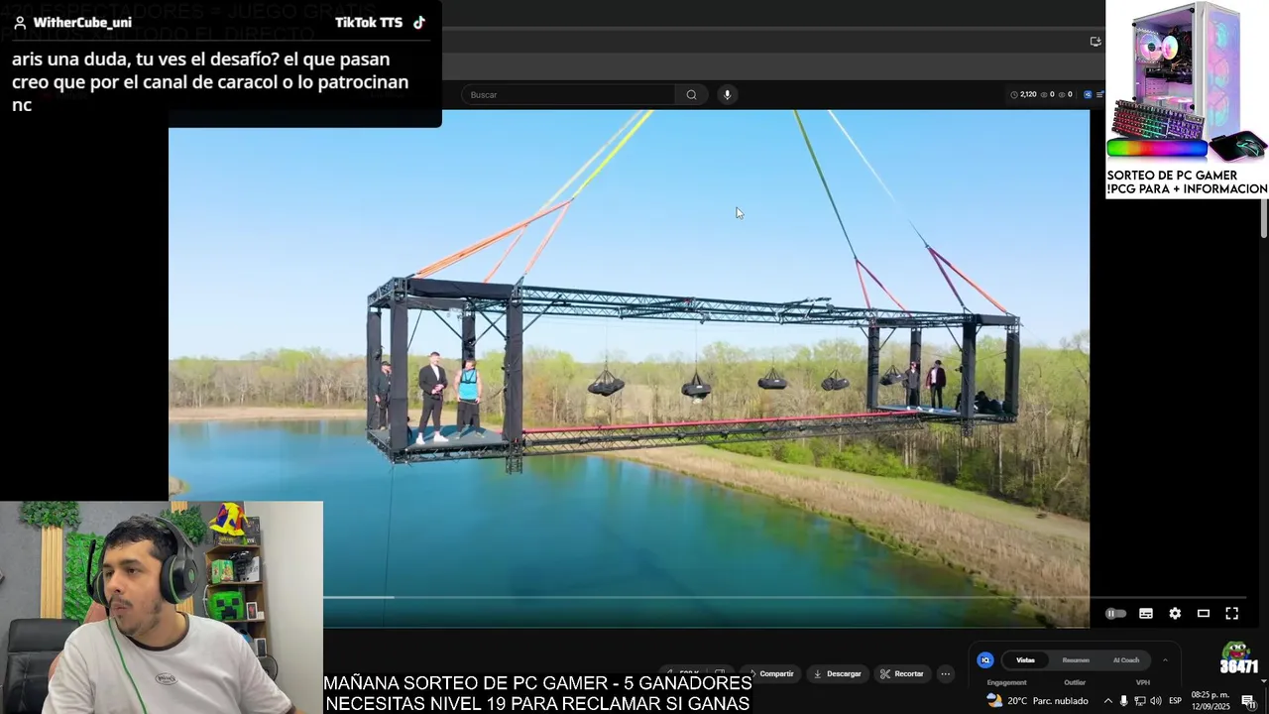Click the vidIQ logo icon
The width and height of the screenshot is (1269, 714).
click(985, 660)
